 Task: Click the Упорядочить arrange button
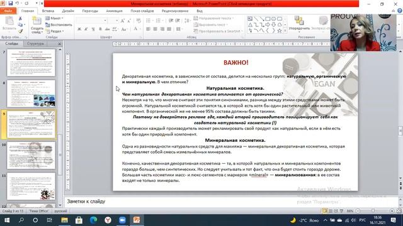point(299,24)
